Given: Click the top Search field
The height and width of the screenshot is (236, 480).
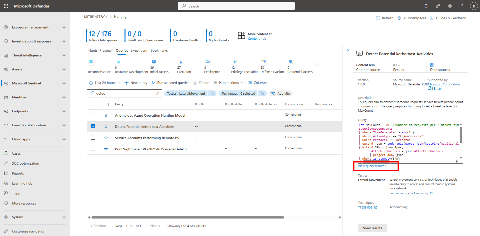Looking at the screenshot, I should click(x=236, y=6).
